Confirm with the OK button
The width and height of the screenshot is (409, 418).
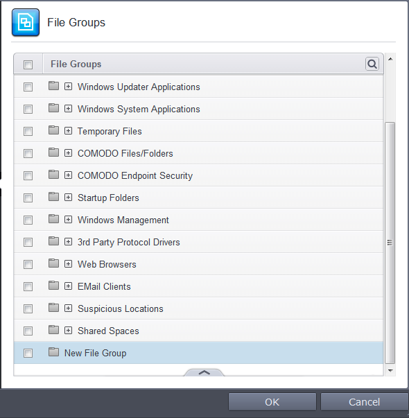(272, 402)
